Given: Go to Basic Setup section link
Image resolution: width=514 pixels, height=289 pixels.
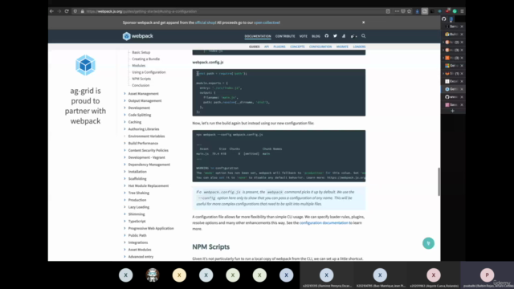Looking at the screenshot, I should point(141,52).
